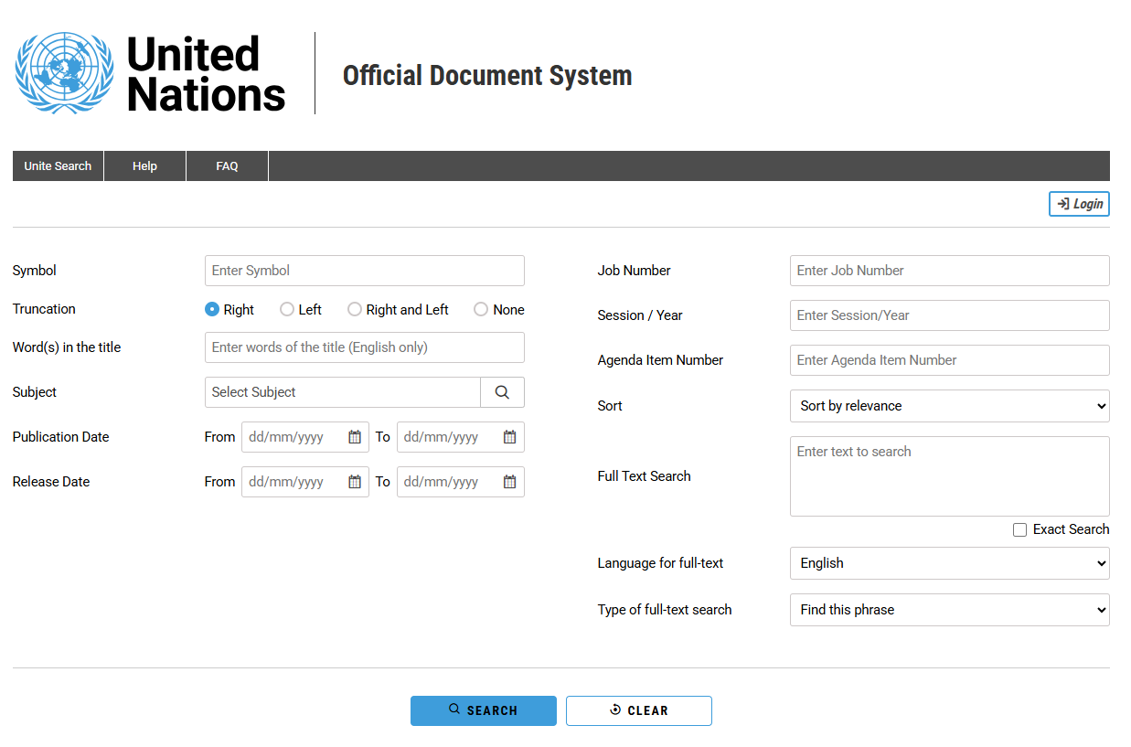Open the Unite Search menu item
The width and height of the screenshot is (1131, 747).
point(58,166)
